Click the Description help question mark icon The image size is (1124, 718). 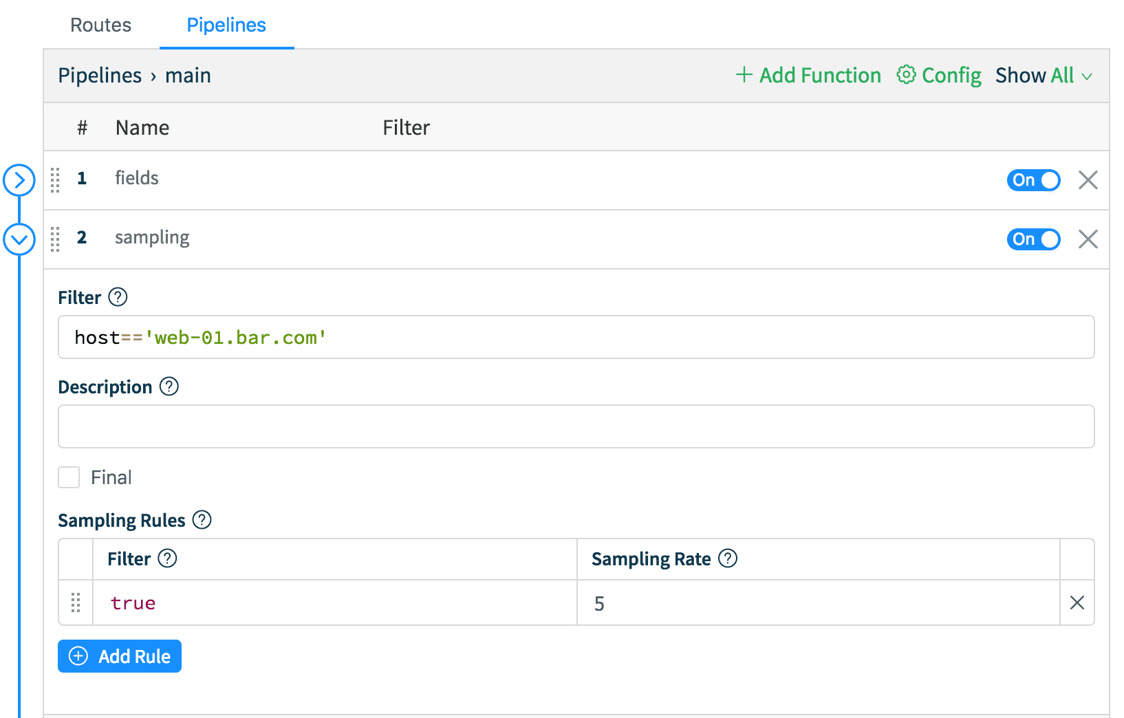tap(169, 387)
